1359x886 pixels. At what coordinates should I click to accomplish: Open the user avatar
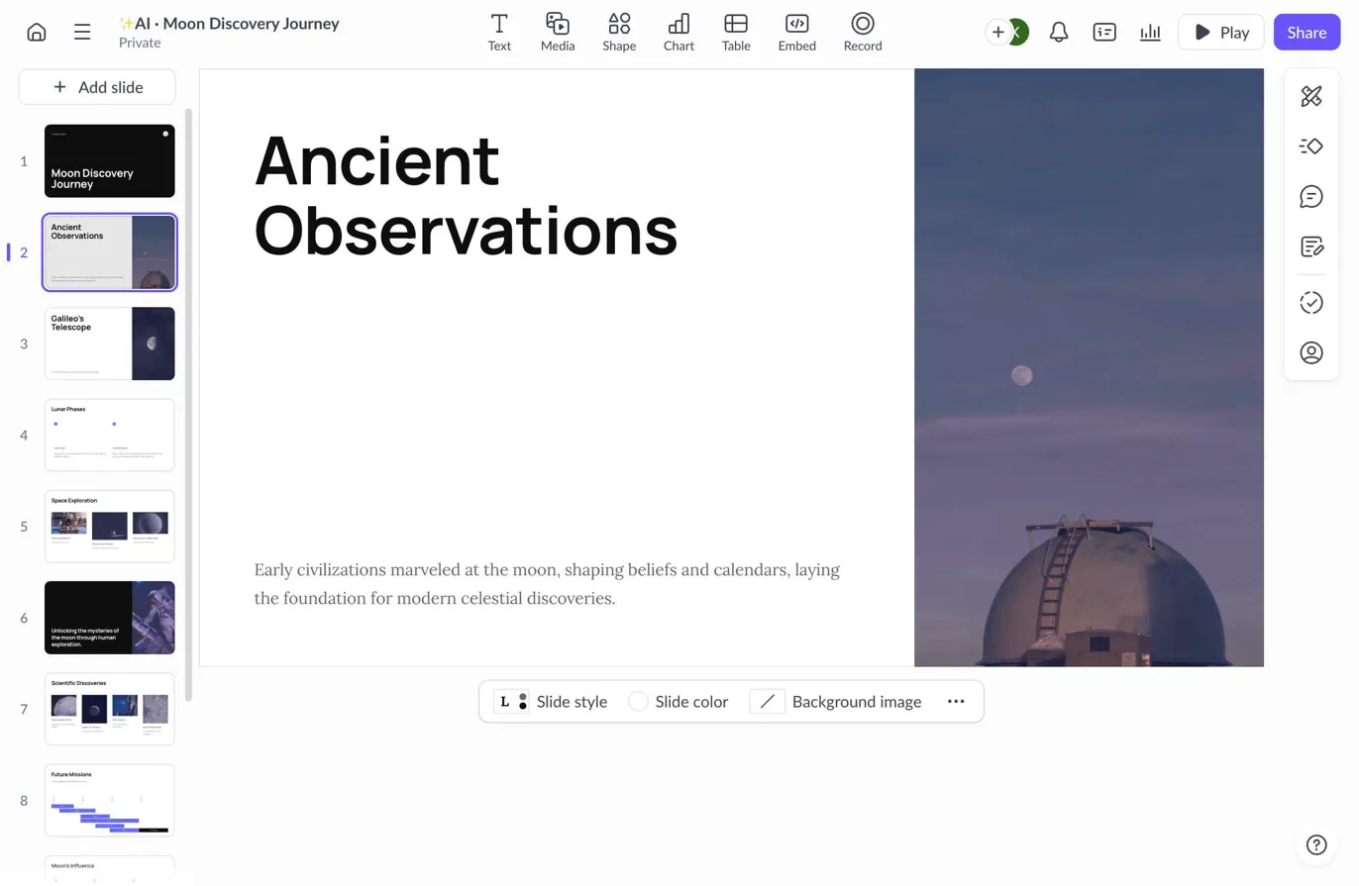tap(1016, 33)
